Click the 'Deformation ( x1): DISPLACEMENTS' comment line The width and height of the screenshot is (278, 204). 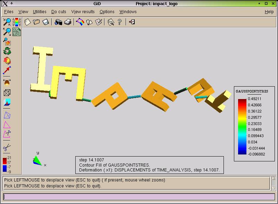[149, 170]
